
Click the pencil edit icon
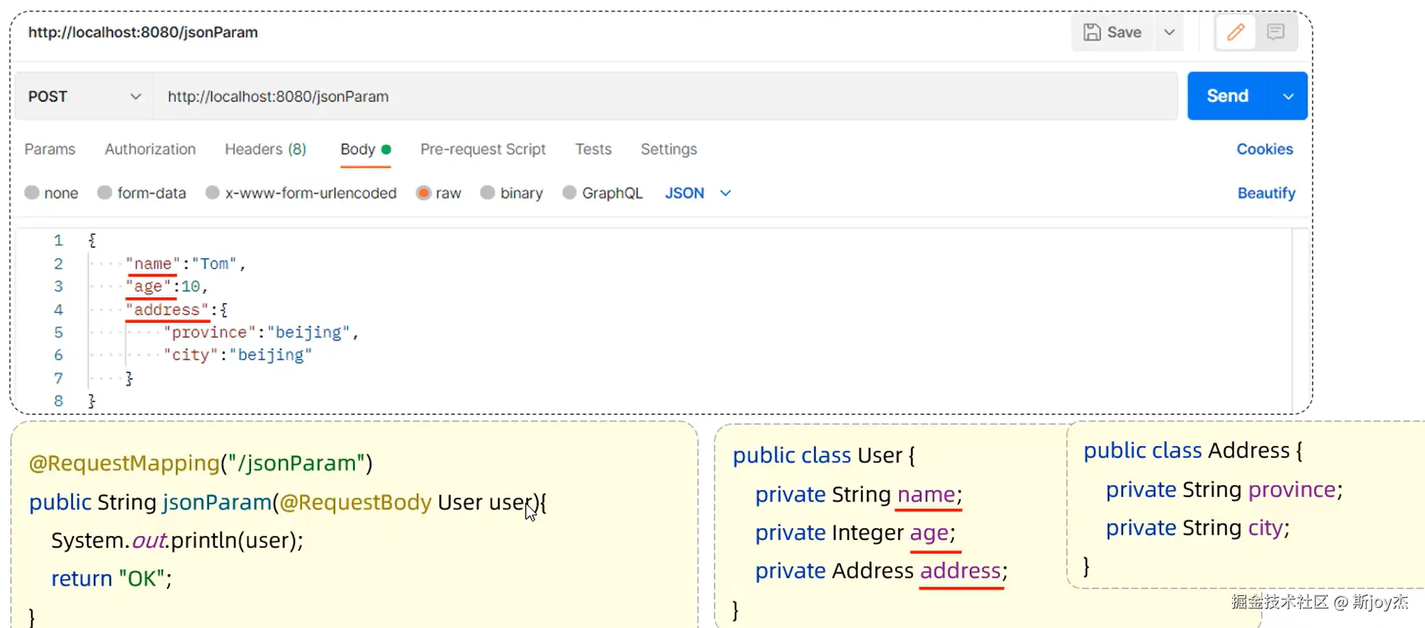pyautogui.click(x=1235, y=32)
